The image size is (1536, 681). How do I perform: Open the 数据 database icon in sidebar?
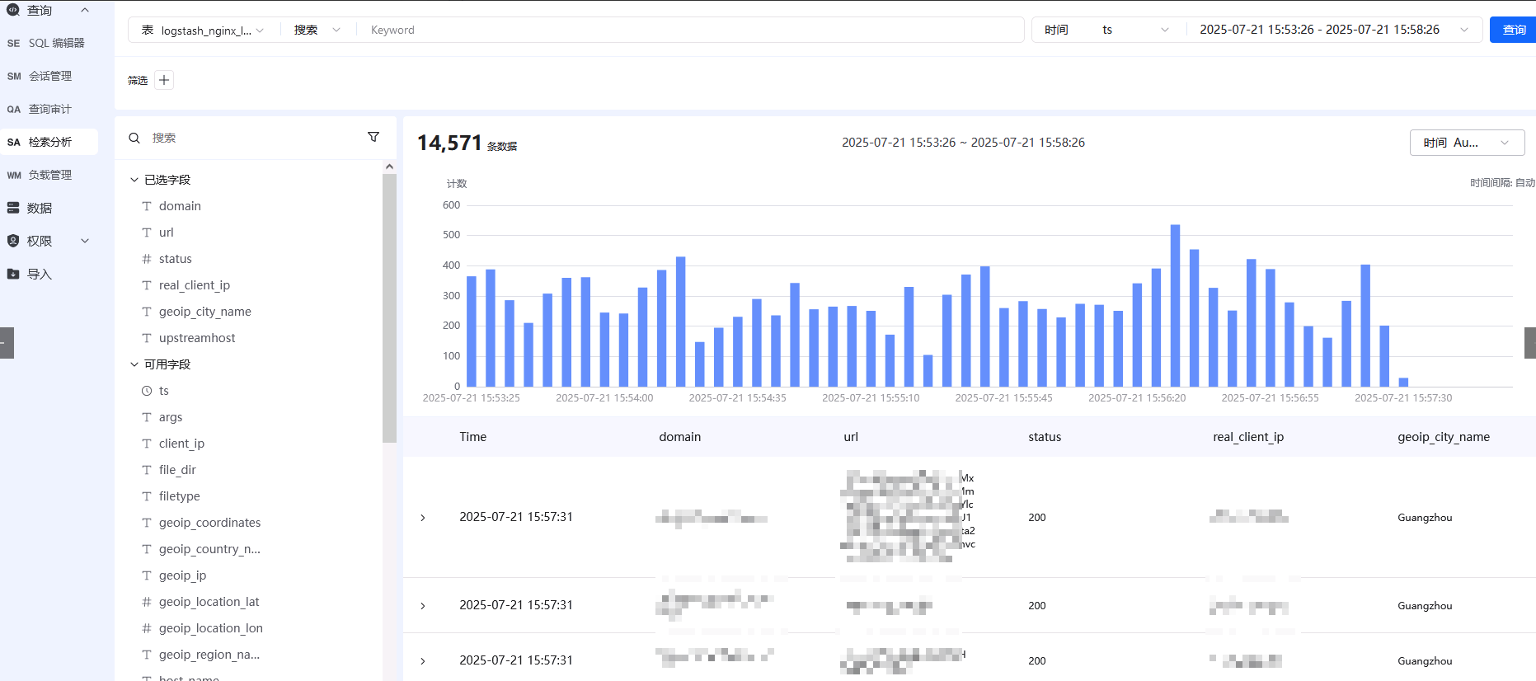click(13, 208)
